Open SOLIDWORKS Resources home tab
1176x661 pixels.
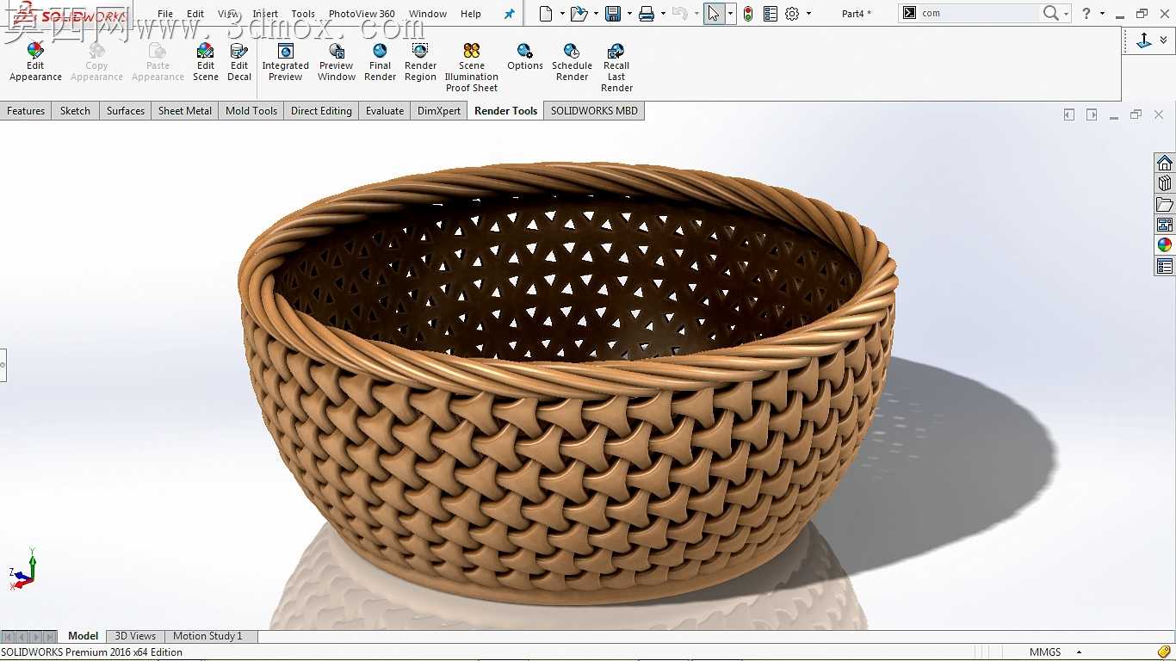point(1165,164)
